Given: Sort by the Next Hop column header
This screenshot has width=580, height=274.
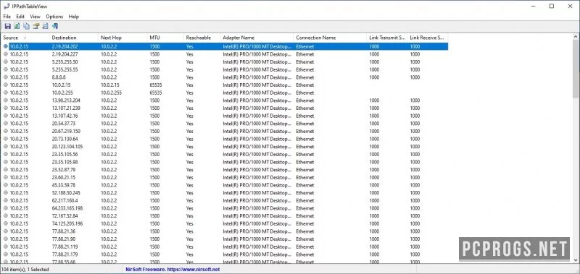Looking at the screenshot, I should tap(123, 38).
